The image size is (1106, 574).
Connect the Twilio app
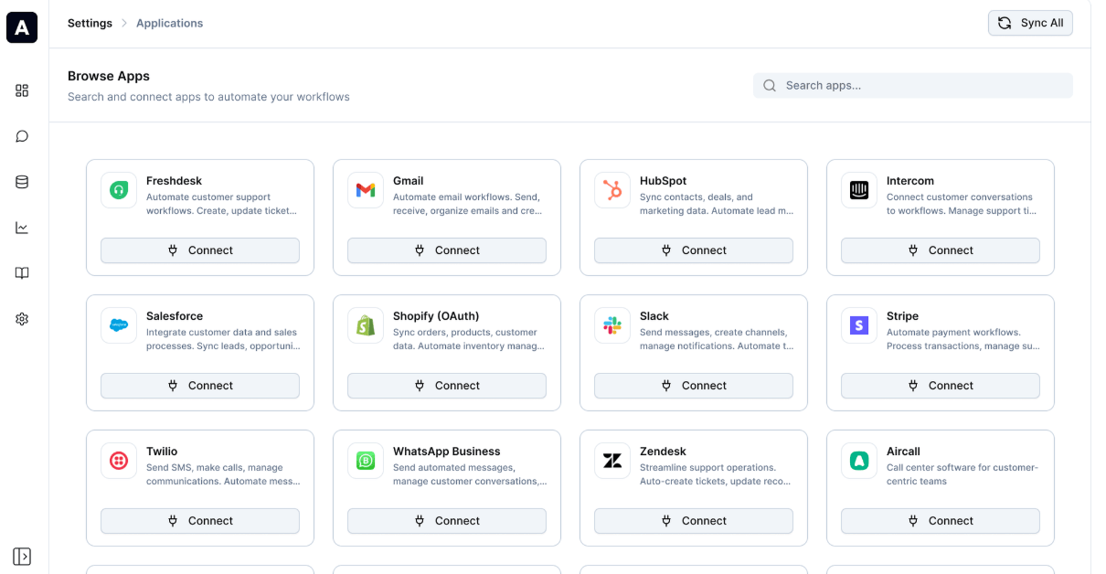(x=200, y=521)
